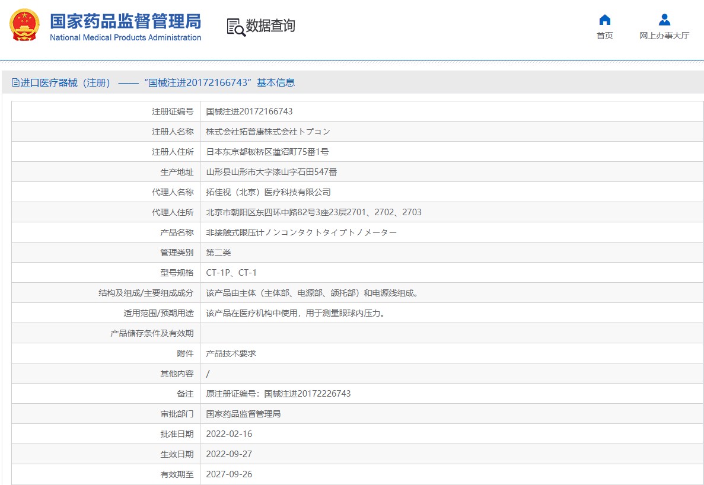The width and height of the screenshot is (704, 485).
Task: Click model spec CT-1P、CT-1 value
Action: (x=231, y=273)
